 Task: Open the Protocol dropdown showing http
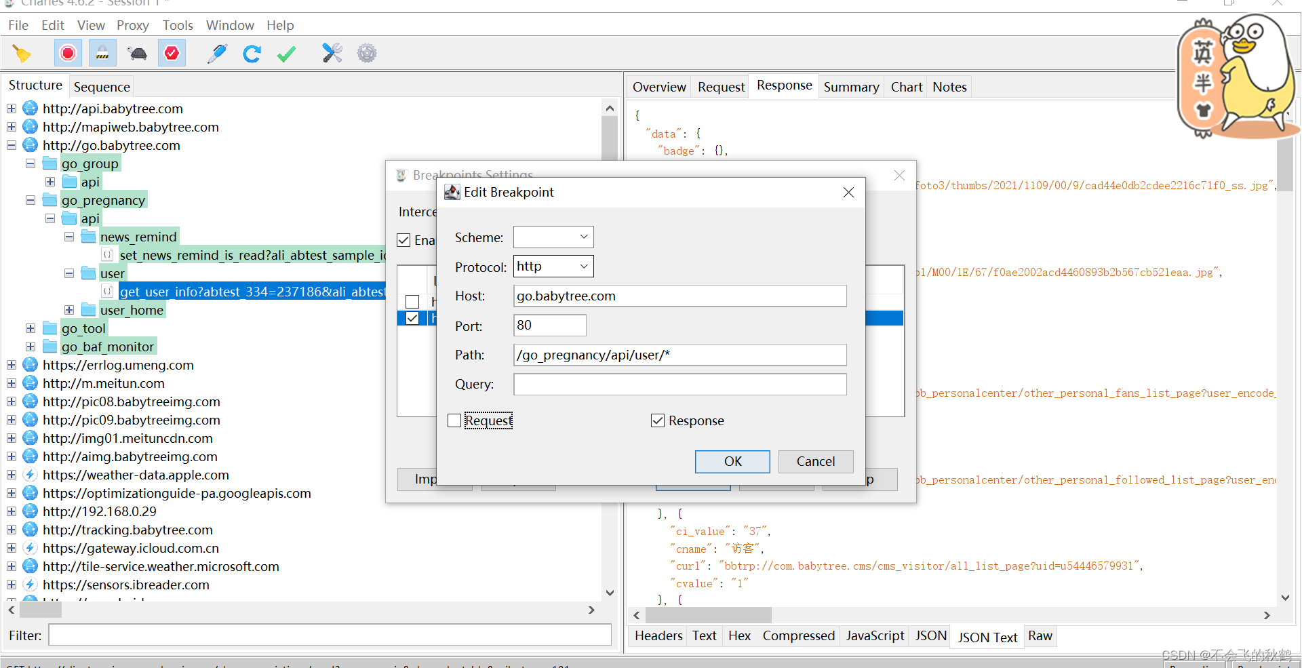pos(553,267)
